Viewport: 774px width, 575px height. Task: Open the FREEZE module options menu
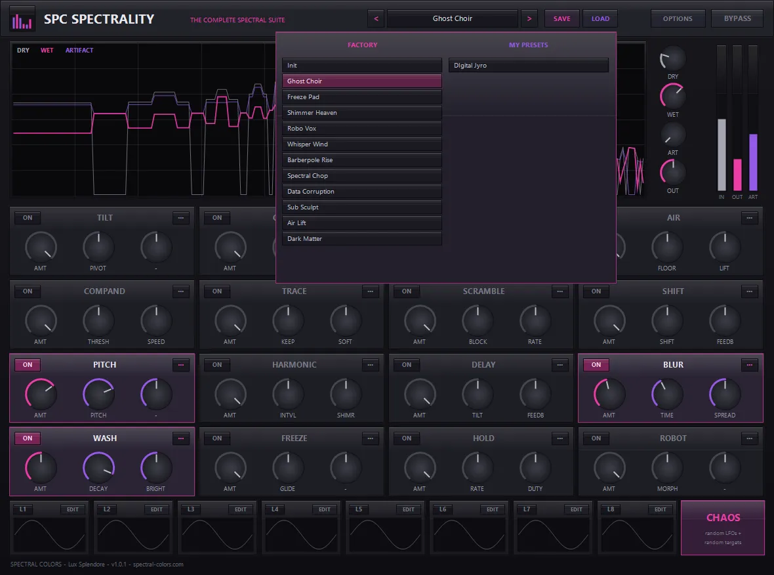tap(371, 438)
